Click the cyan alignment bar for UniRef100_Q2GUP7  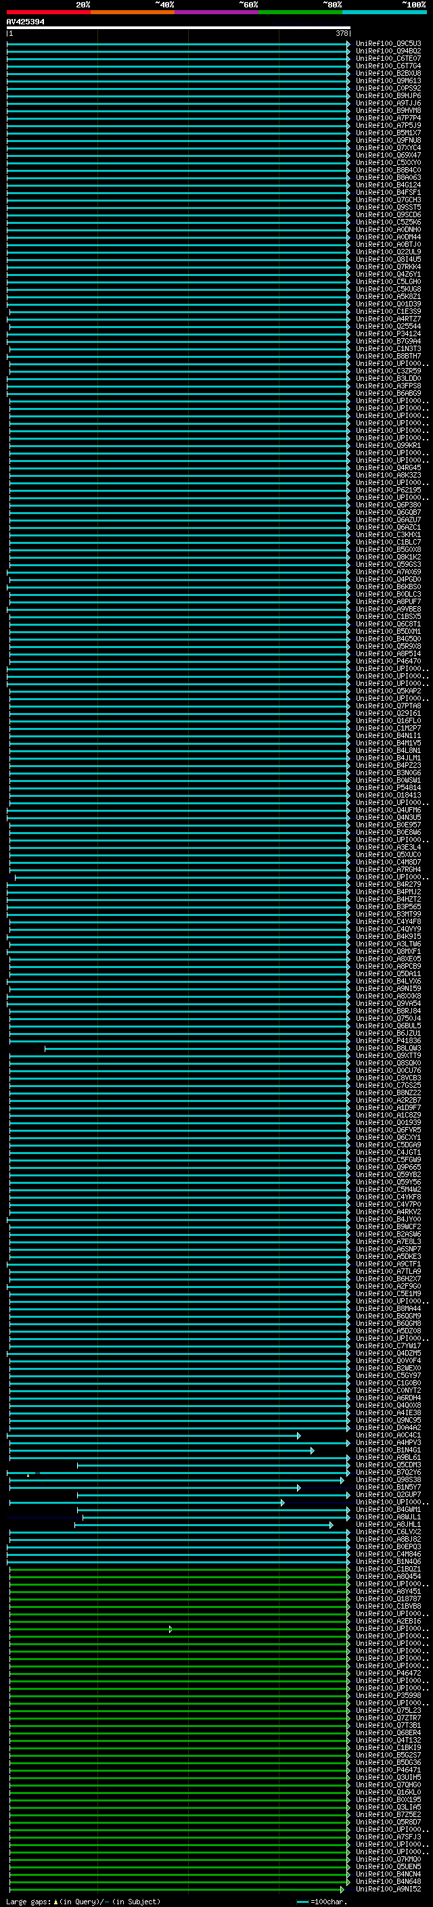[x=214, y=1494]
